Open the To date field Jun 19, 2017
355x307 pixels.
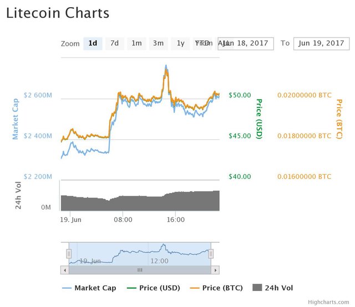point(322,43)
